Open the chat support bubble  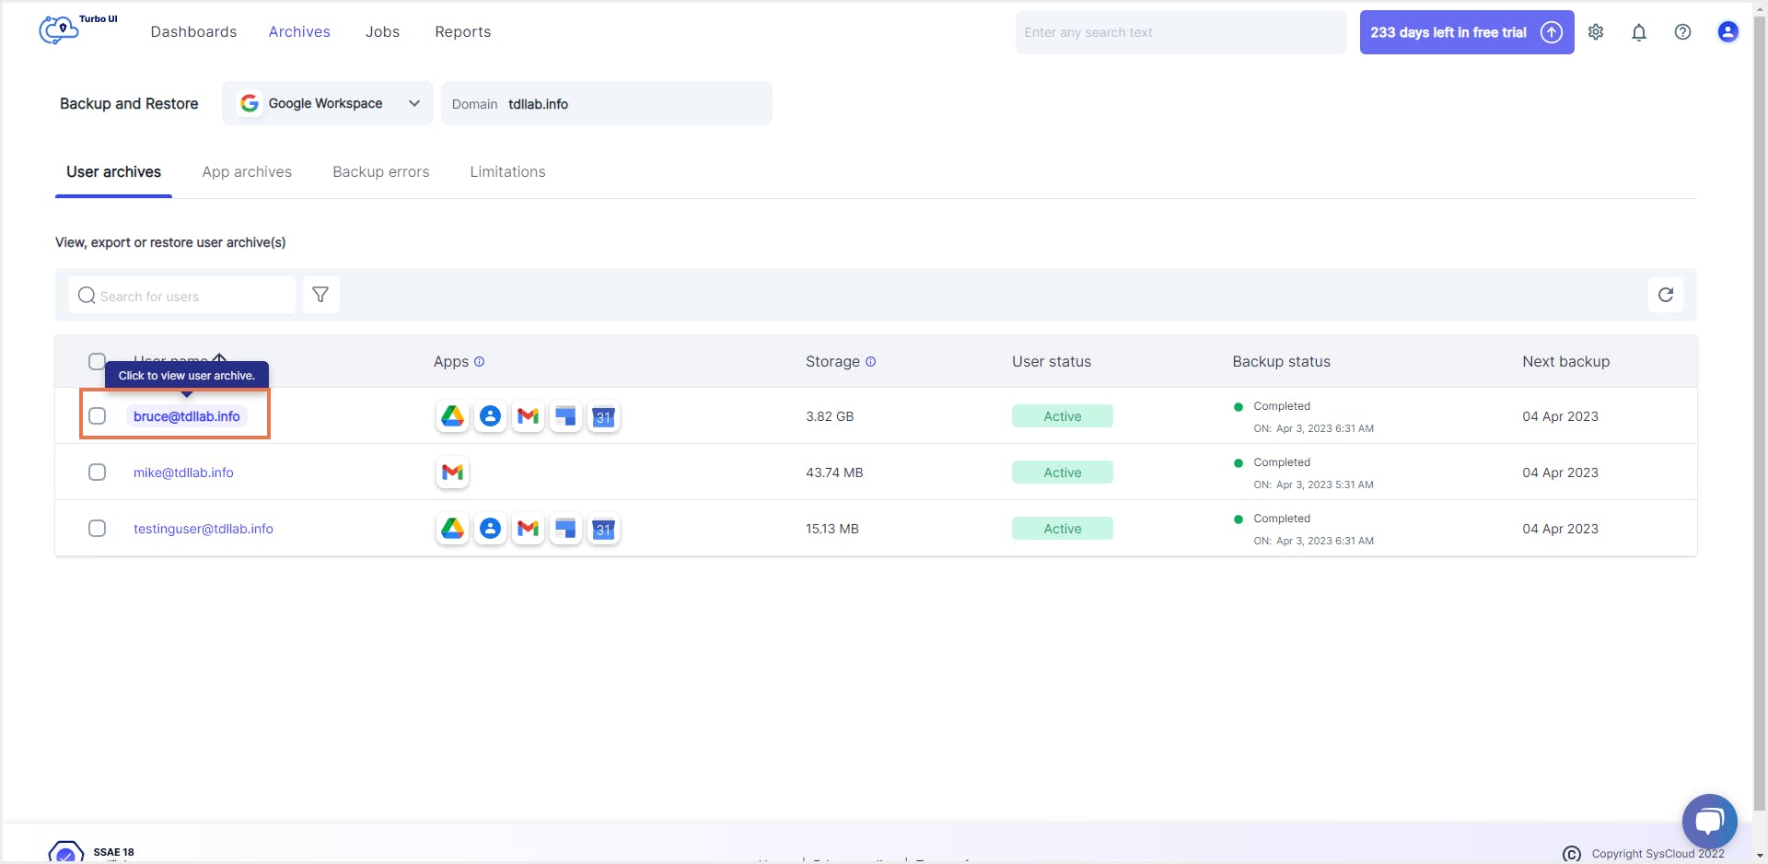(x=1709, y=821)
